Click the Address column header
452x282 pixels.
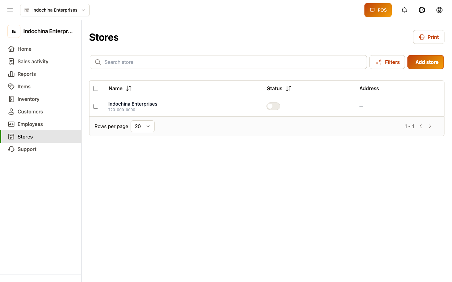point(369,88)
